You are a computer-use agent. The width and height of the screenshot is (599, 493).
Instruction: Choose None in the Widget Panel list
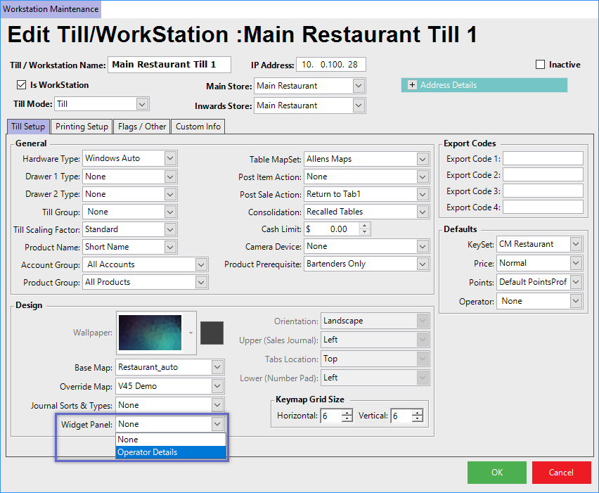pyautogui.click(x=170, y=440)
